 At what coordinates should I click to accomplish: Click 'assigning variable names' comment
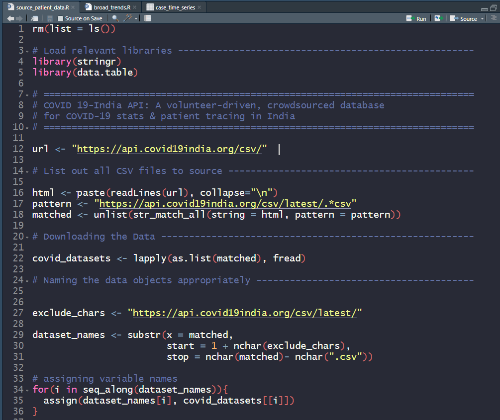coord(110,379)
